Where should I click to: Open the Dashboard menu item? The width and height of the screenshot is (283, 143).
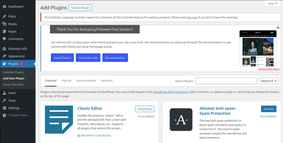18,6
